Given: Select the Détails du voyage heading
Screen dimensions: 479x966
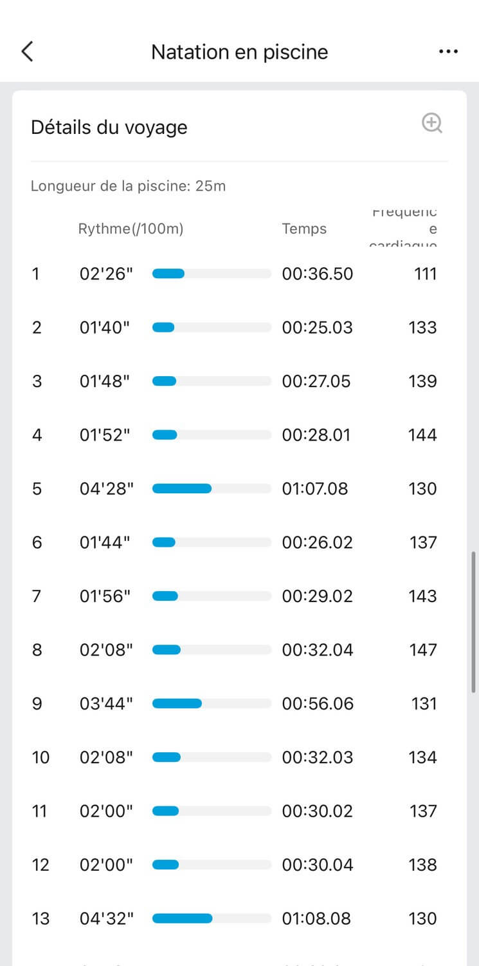Looking at the screenshot, I should coord(109,127).
